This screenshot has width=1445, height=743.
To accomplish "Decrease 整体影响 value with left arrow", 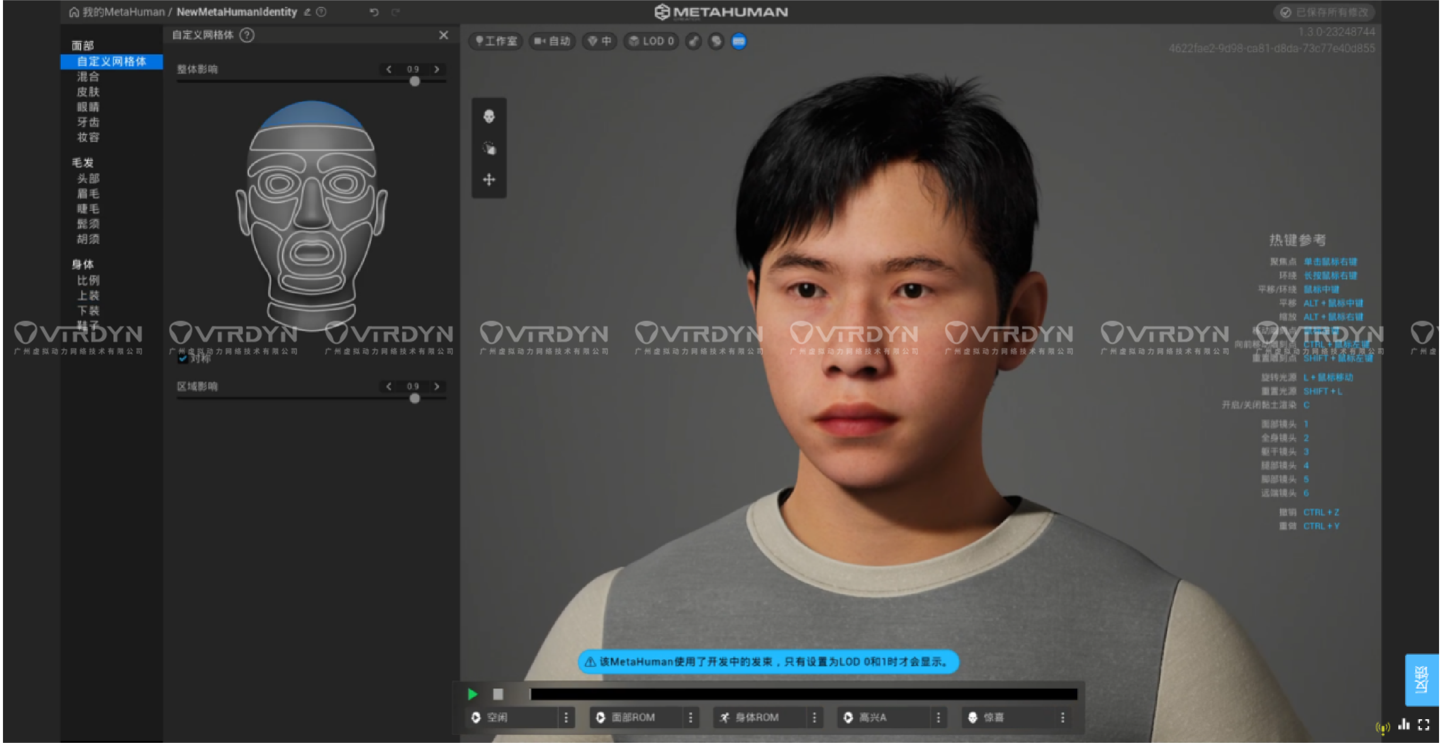I will [389, 70].
